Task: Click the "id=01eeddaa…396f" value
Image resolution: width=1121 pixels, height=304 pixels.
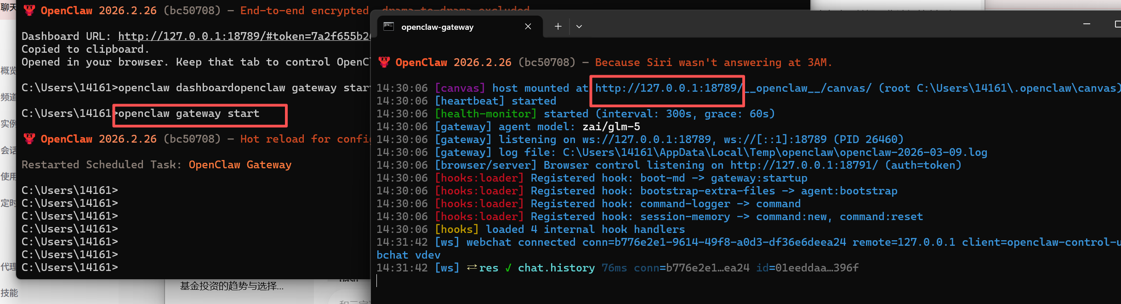Action: (x=807, y=268)
